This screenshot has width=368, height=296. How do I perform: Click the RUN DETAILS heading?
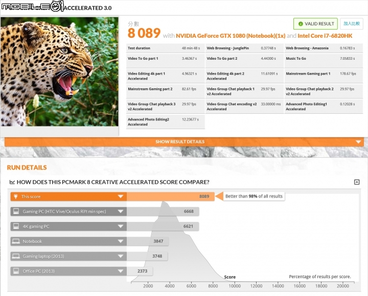(27, 167)
